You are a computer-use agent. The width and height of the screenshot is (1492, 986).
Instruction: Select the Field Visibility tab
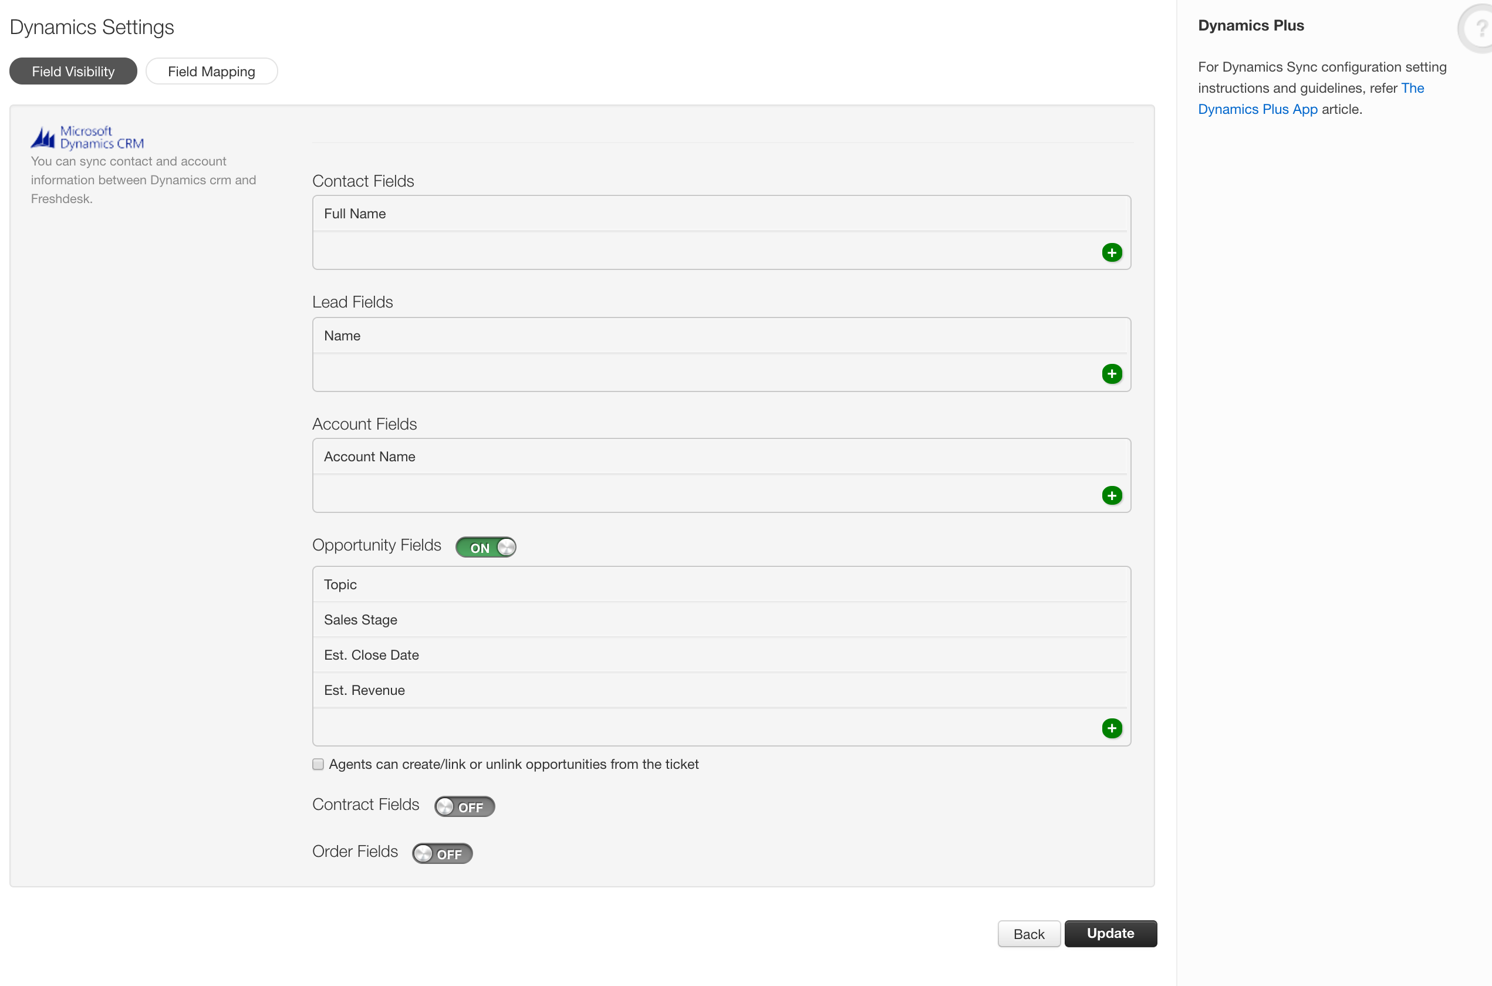[73, 72]
